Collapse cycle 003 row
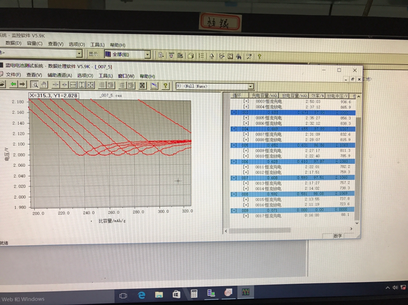This screenshot has height=305, width=408. (234, 112)
